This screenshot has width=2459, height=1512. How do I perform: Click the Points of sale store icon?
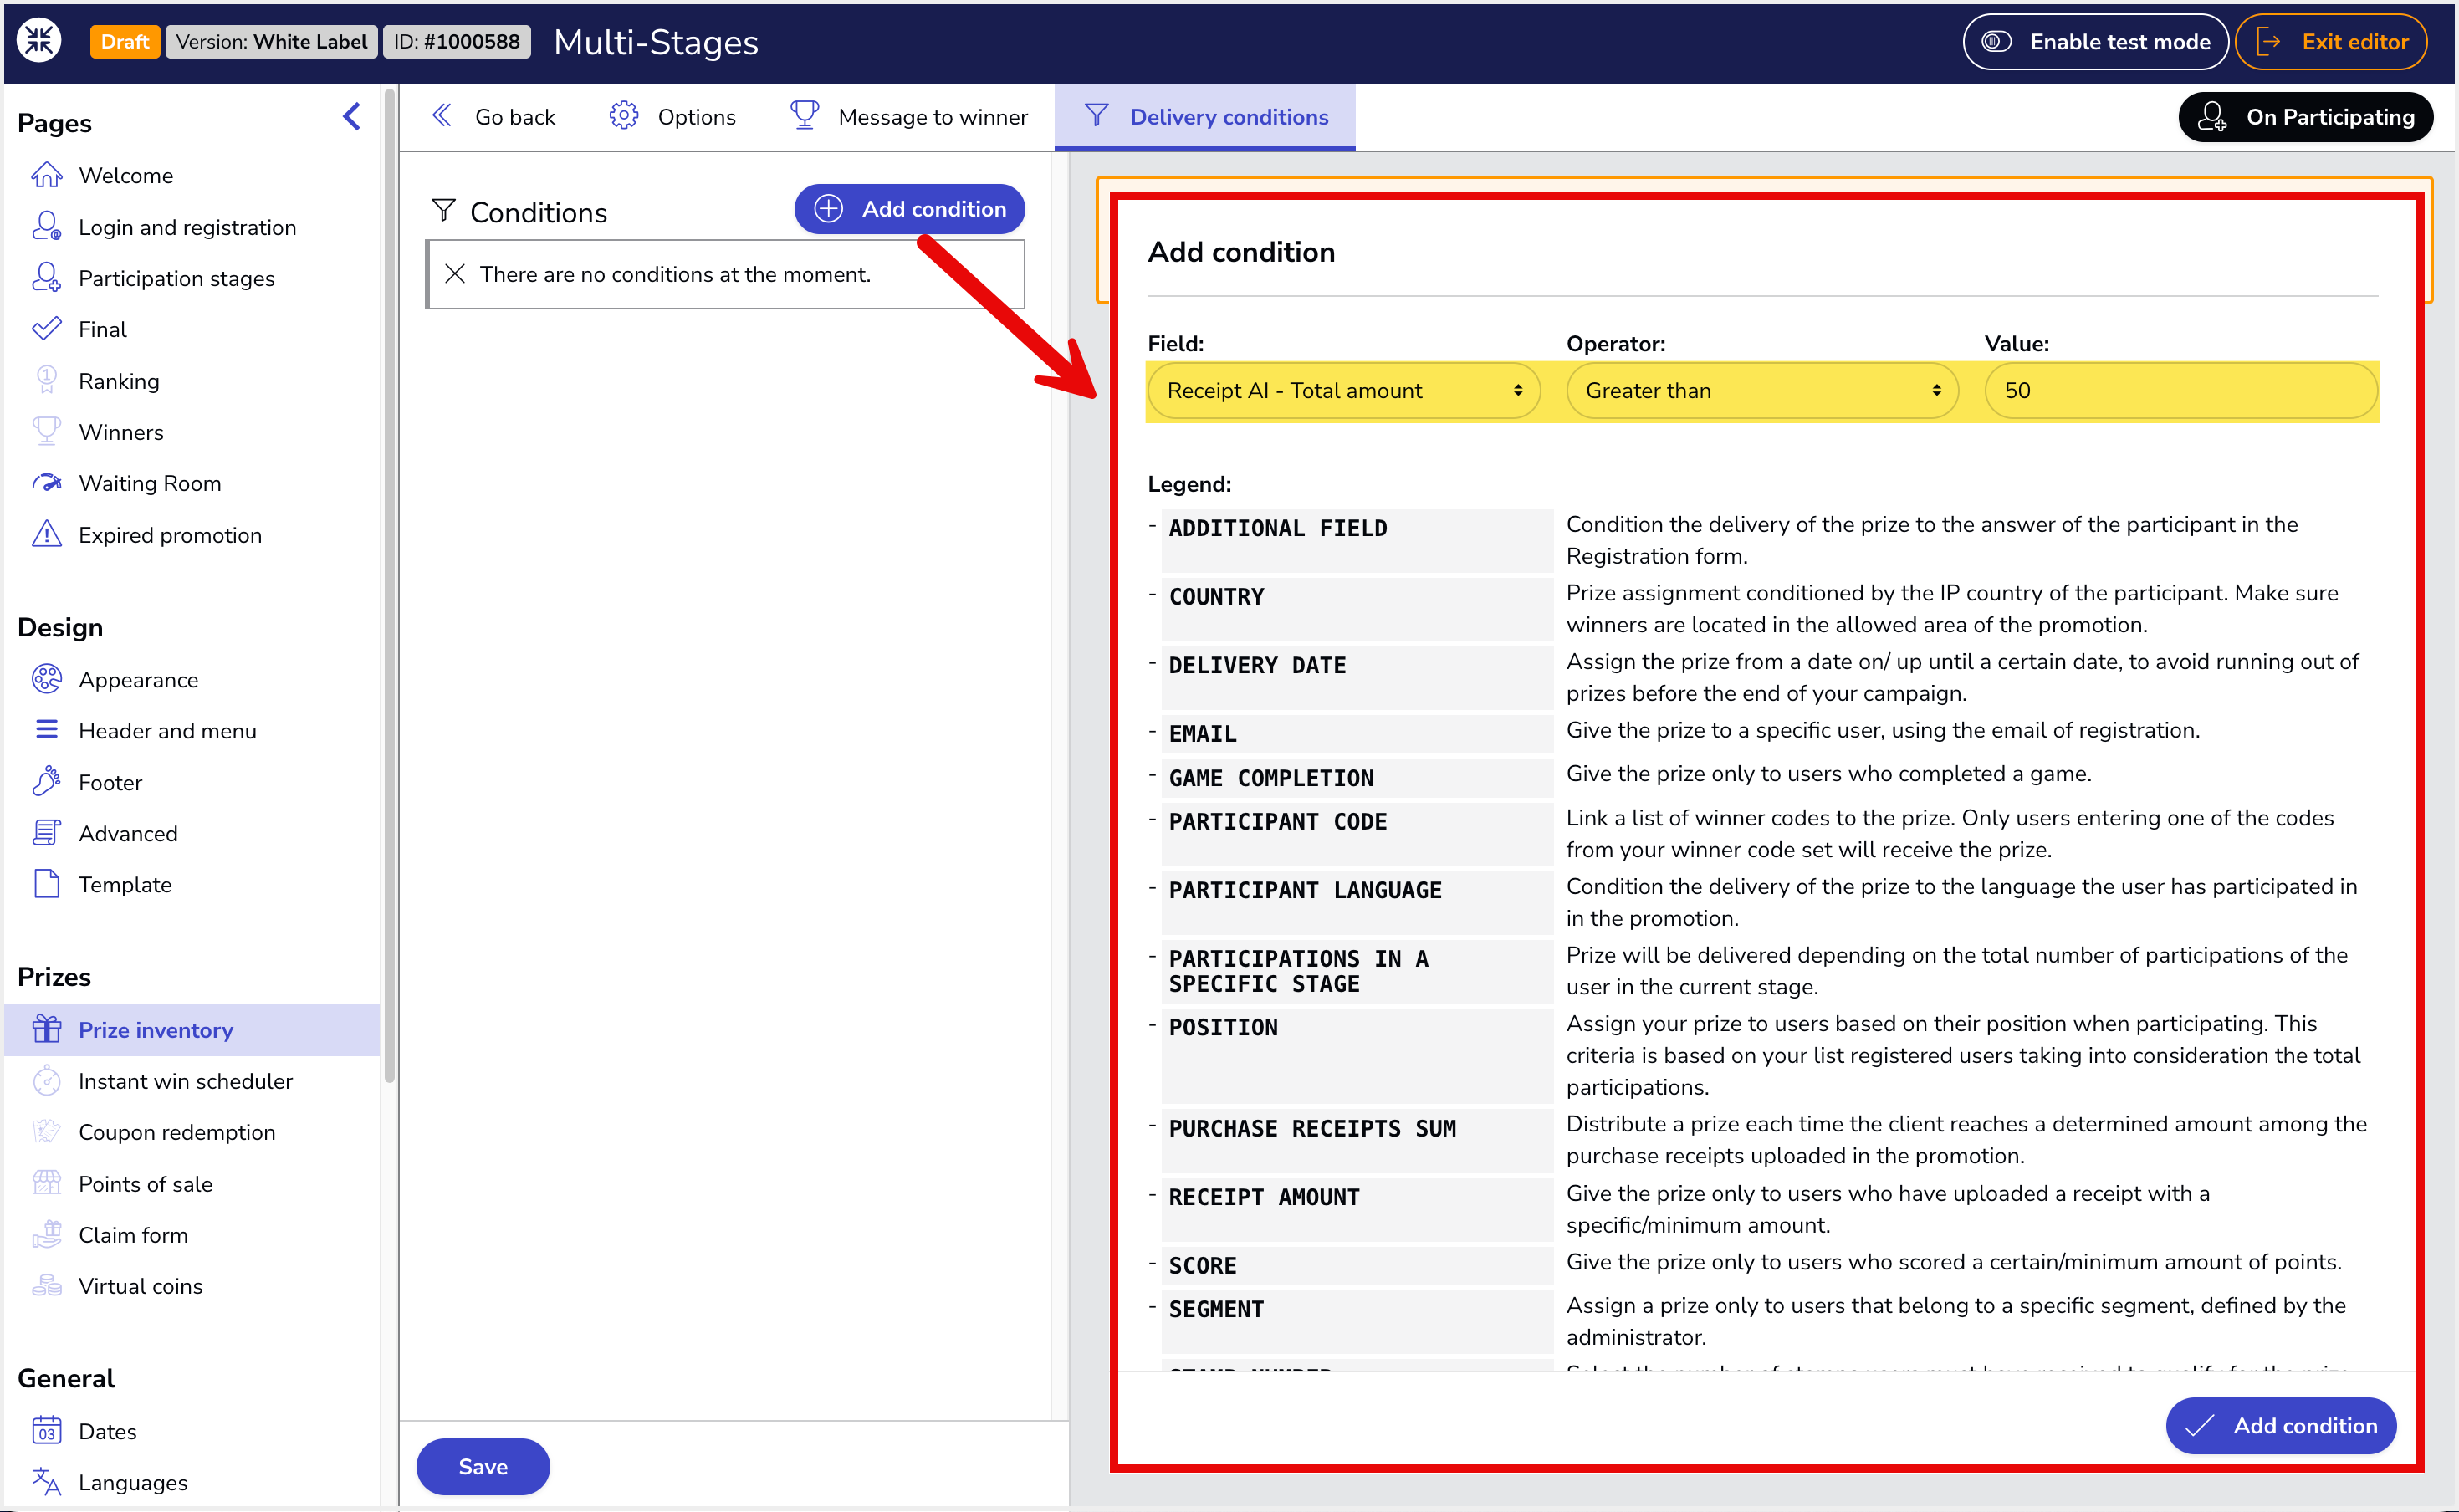[46, 1183]
